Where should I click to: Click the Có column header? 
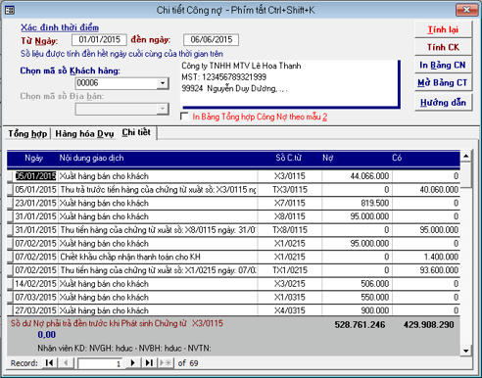pos(397,158)
